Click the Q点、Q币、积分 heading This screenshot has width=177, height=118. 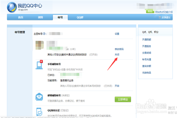pyautogui.click(x=150, y=32)
